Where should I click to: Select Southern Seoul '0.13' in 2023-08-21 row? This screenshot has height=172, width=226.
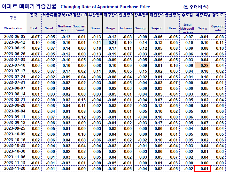[82, 100]
